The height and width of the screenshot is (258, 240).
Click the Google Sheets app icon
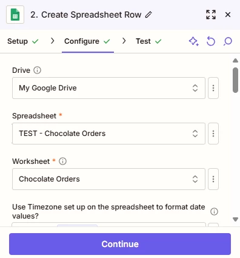[15, 15]
